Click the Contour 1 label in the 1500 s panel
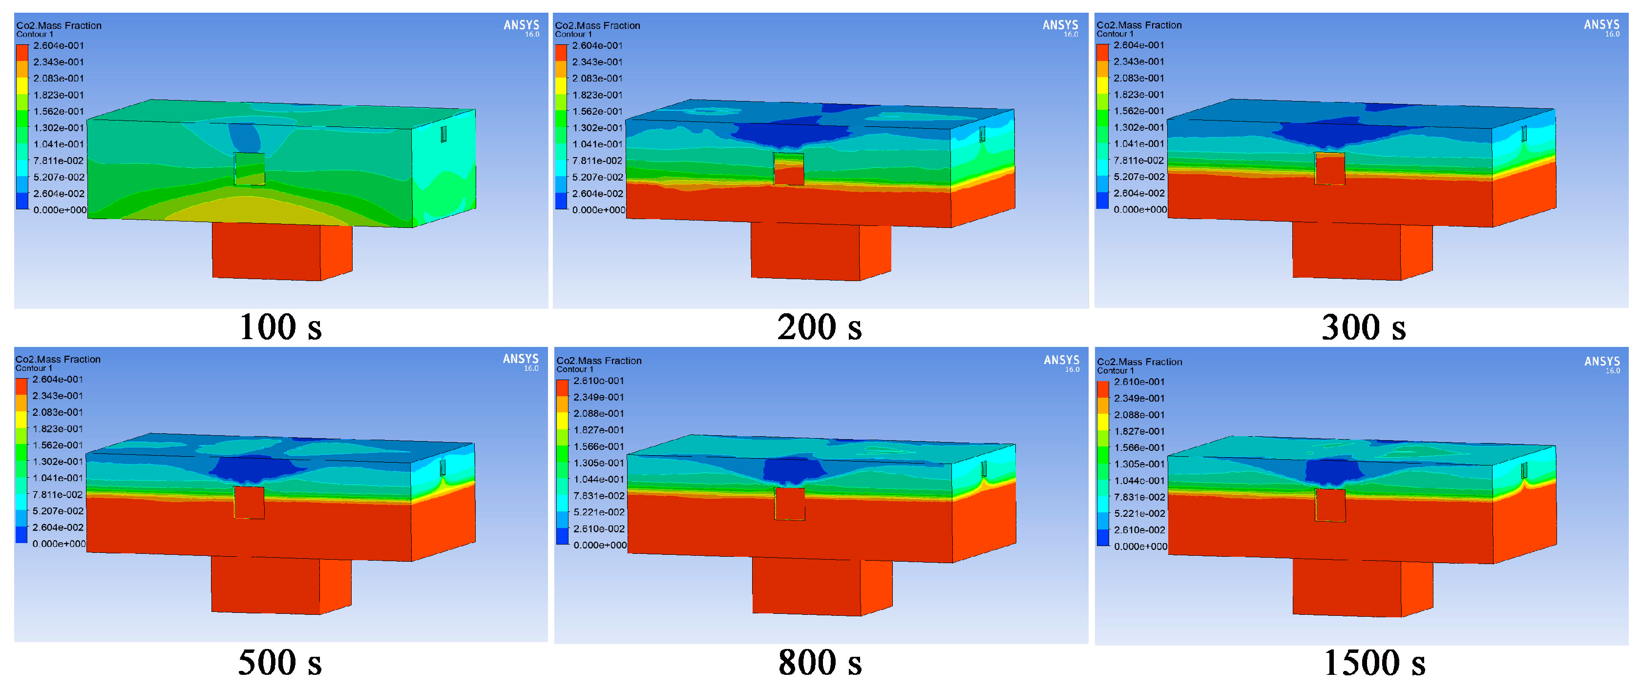1641x689 pixels. point(1115,371)
